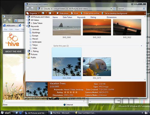The width and height of the screenshot is (150, 115).
Task: Switch to The Hive - Microsof... taskbar button
Action: [61, 113]
